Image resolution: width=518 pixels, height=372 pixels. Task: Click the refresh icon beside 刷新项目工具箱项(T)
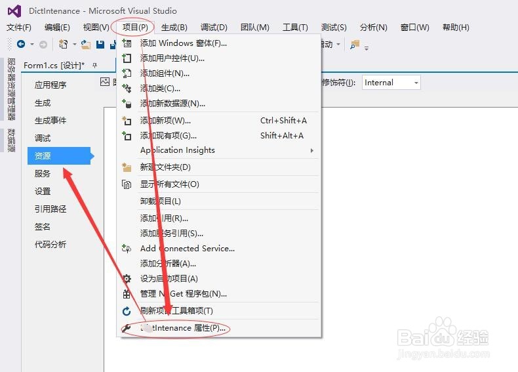[127, 311]
